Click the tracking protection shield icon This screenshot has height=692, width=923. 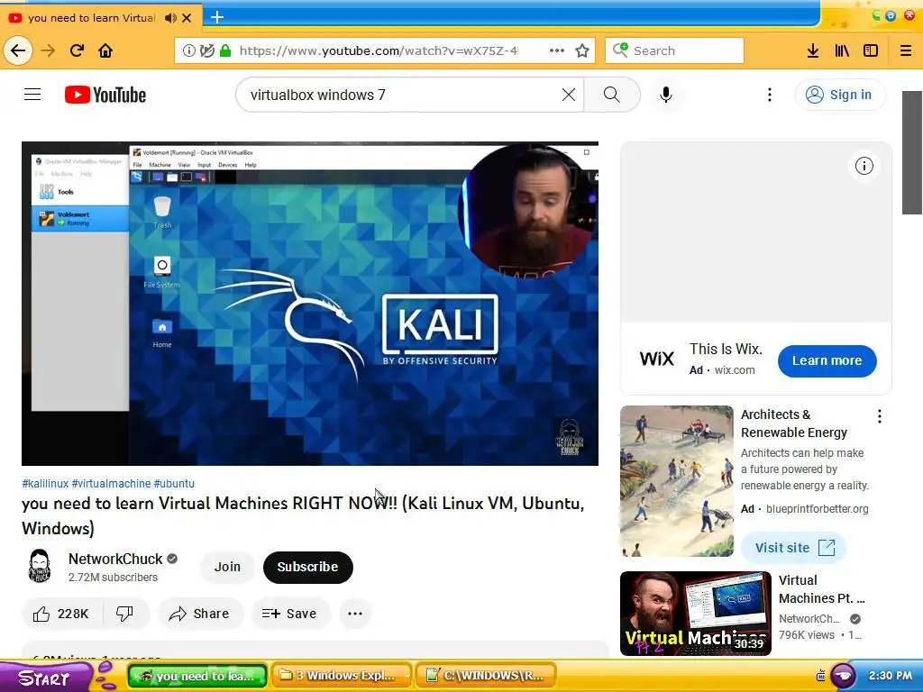tap(206, 50)
